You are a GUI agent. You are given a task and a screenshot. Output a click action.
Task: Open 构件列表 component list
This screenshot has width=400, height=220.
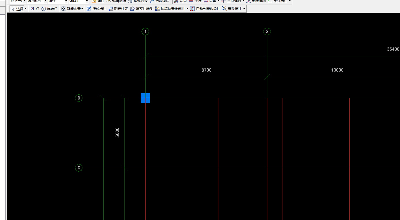click(138, 1)
